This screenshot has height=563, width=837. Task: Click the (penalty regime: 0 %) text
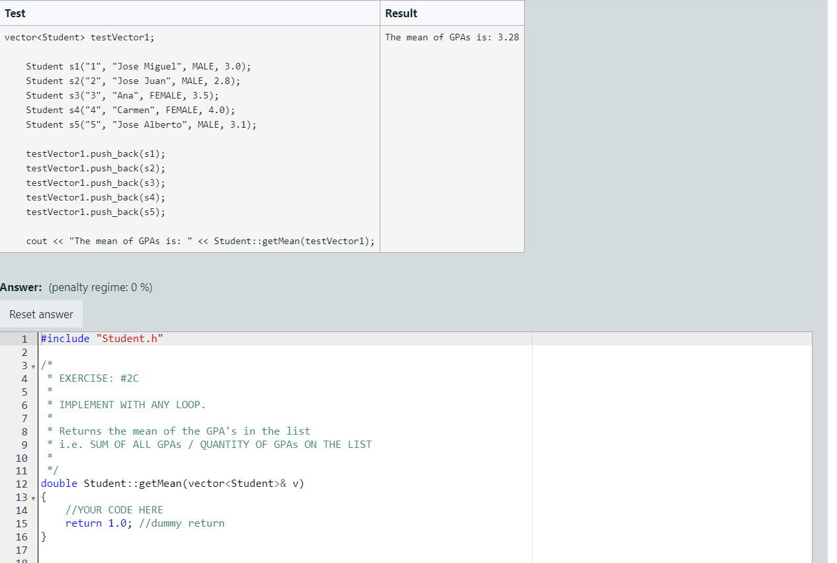101,287
